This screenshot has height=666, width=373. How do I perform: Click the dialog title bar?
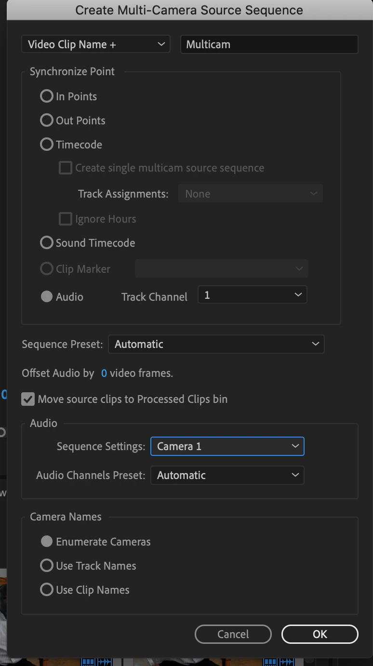[x=189, y=10]
